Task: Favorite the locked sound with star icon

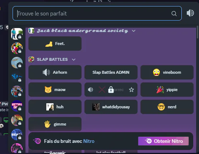Action: pos(131,90)
